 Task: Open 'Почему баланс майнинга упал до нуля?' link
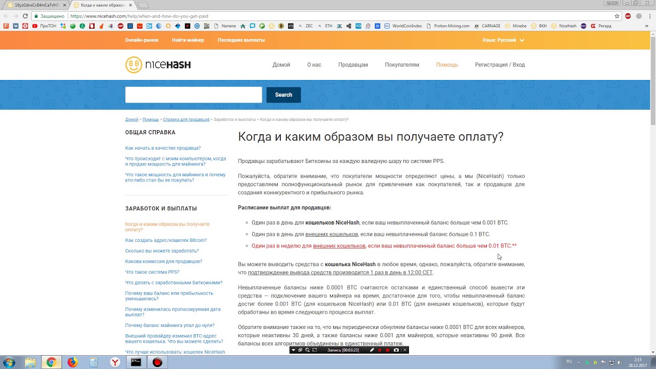[170, 325]
